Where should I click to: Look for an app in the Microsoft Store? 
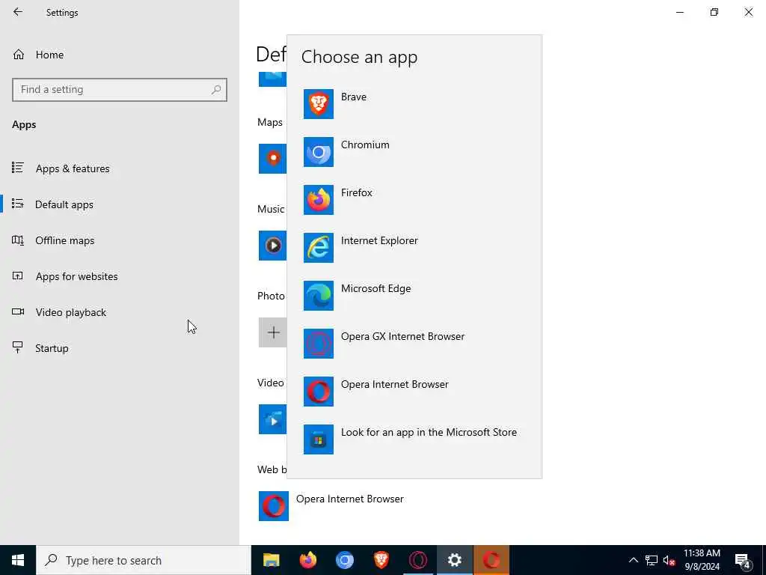pos(414,439)
